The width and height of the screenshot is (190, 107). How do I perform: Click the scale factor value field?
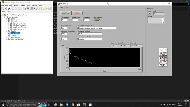[64, 39]
